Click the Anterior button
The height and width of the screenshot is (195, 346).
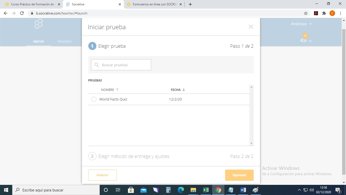click(x=103, y=175)
